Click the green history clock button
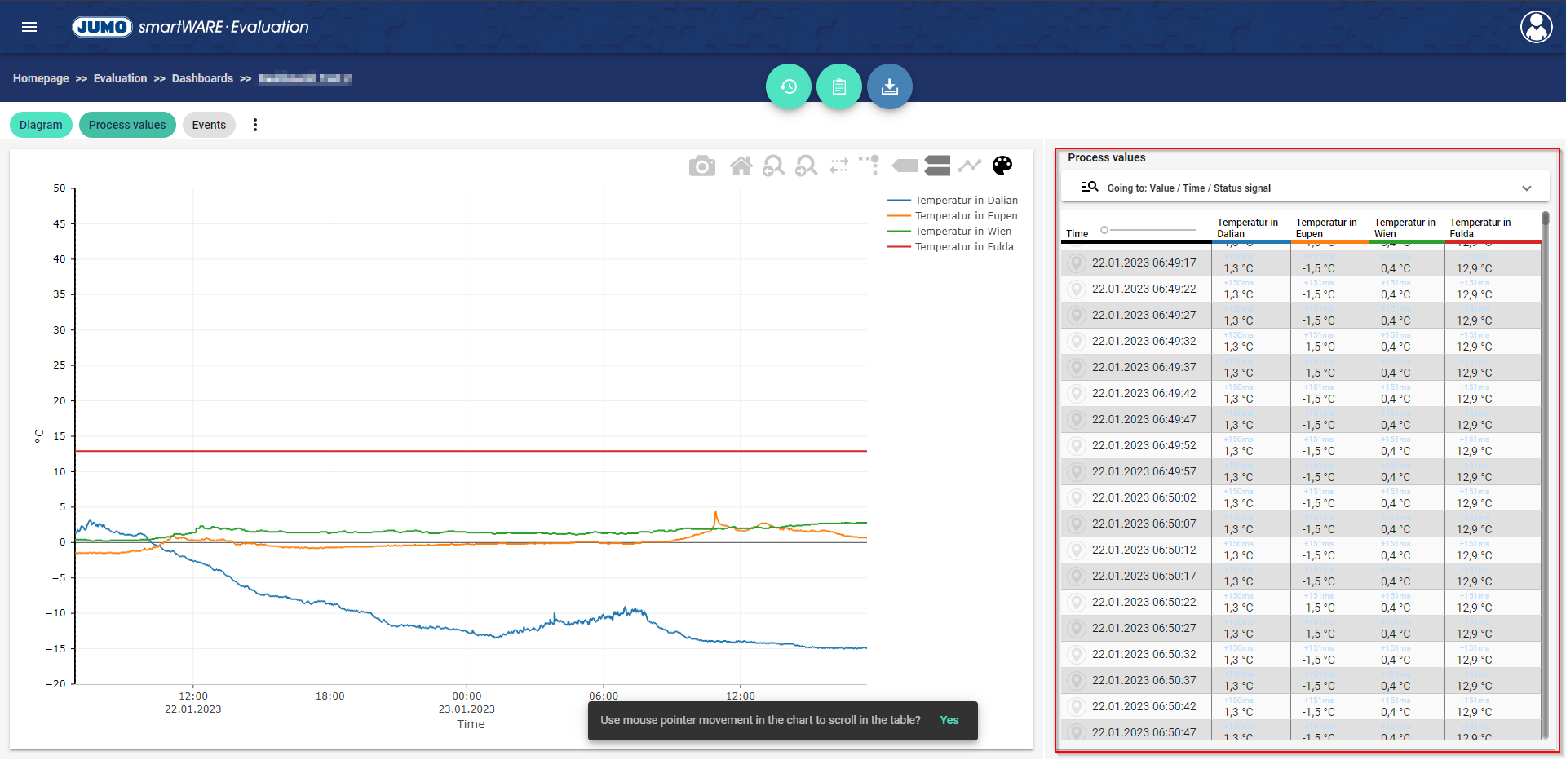The width and height of the screenshot is (1566, 760). click(789, 86)
